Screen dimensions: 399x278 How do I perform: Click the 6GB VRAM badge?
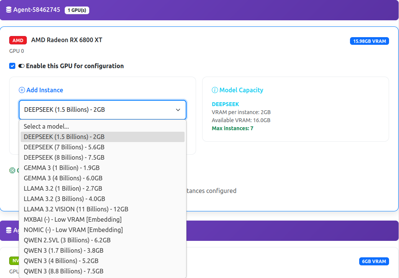(374, 262)
